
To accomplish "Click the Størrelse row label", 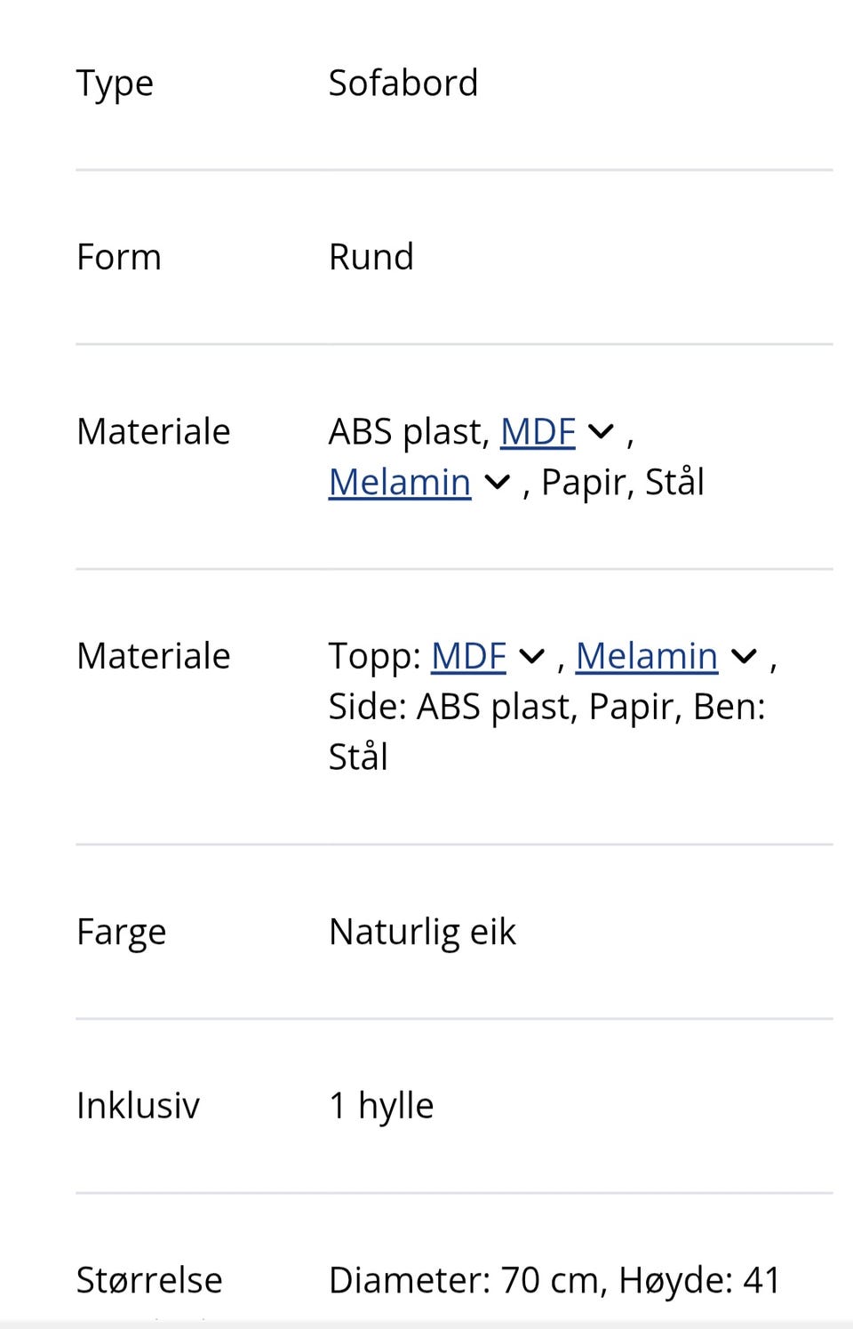I will pos(149,1281).
